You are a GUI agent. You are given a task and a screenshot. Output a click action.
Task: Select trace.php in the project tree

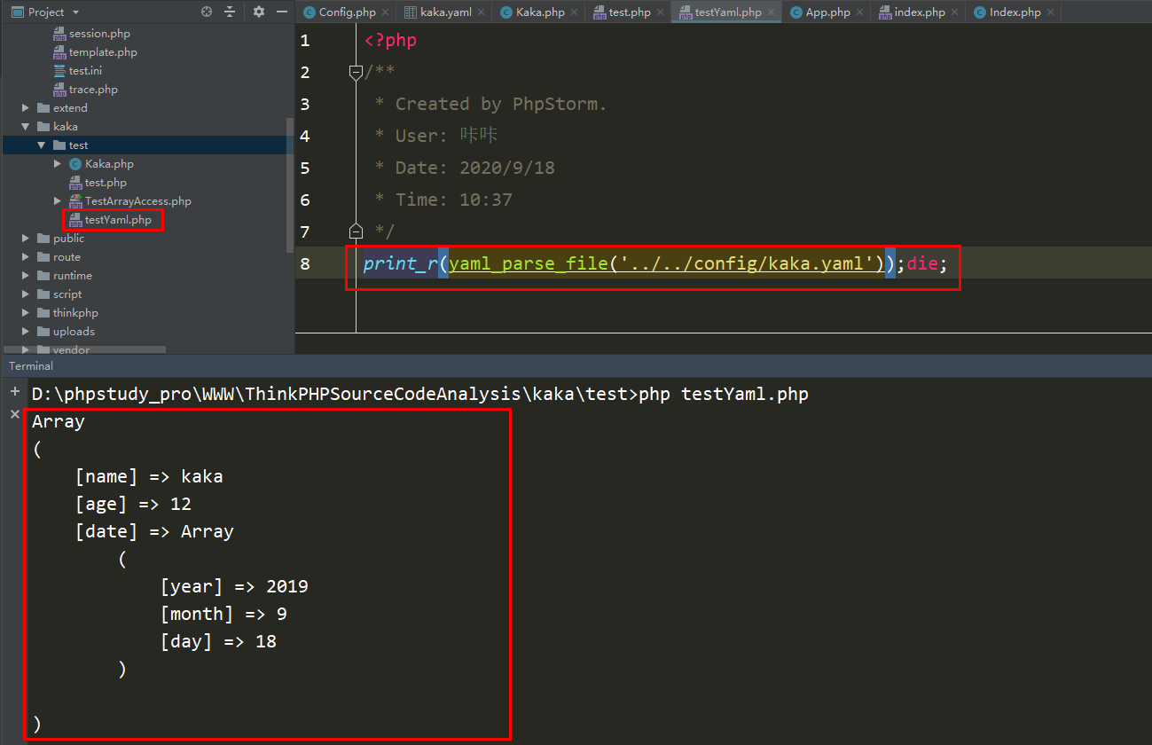[93, 90]
